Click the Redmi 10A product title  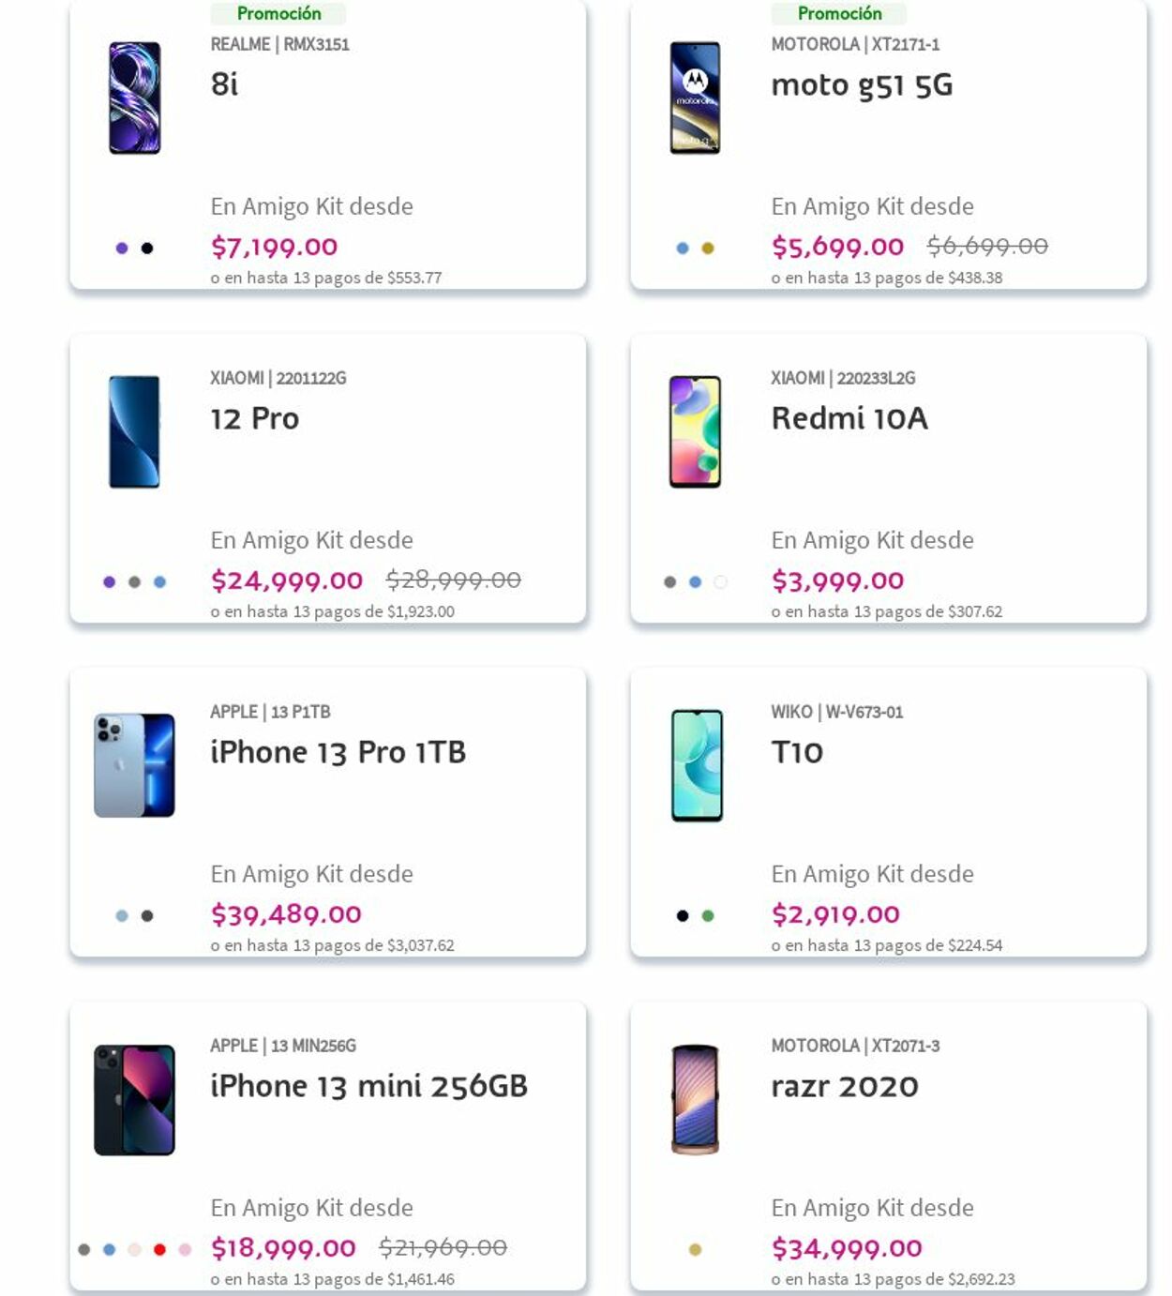(849, 418)
